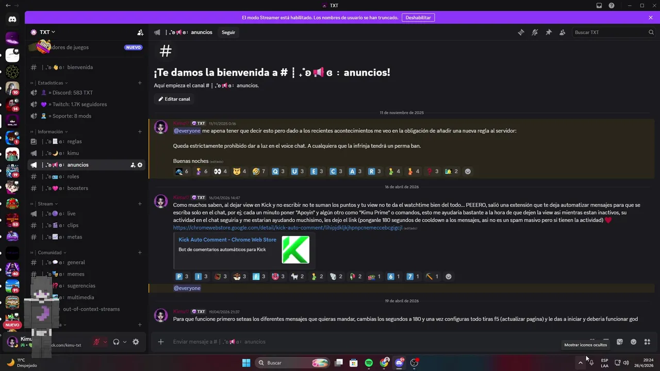Open notification settings bell icon in header
The height and width of the screenshot is (371, 660).
(535, 32)
